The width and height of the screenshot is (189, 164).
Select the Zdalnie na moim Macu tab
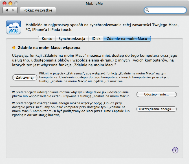coord(127,39)
